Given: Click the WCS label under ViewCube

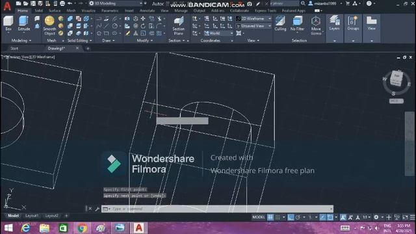Looking at the screenshot, I should [396, 101].
